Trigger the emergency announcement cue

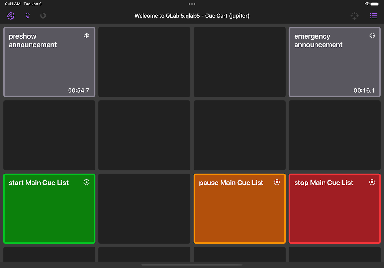point(334,64)
